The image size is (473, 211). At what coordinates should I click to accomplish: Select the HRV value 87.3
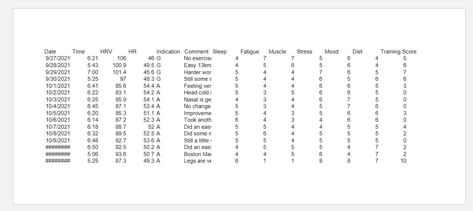[x=120, y=161]
